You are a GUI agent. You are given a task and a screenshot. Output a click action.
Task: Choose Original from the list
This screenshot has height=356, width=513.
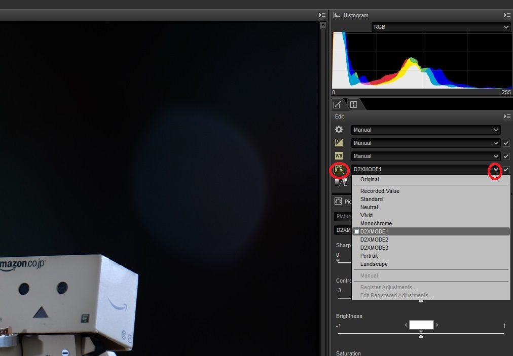tap(431, 179)
